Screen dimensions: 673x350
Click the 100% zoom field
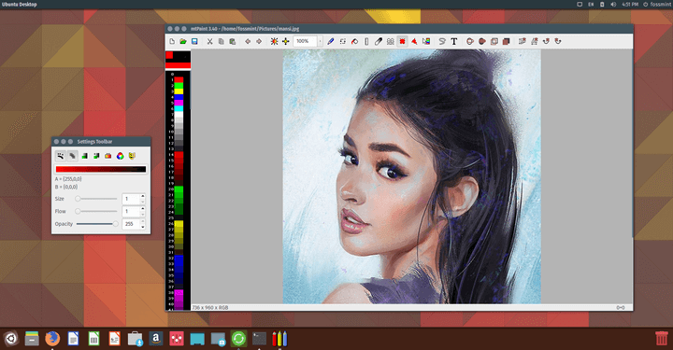[x=306, y=42]
